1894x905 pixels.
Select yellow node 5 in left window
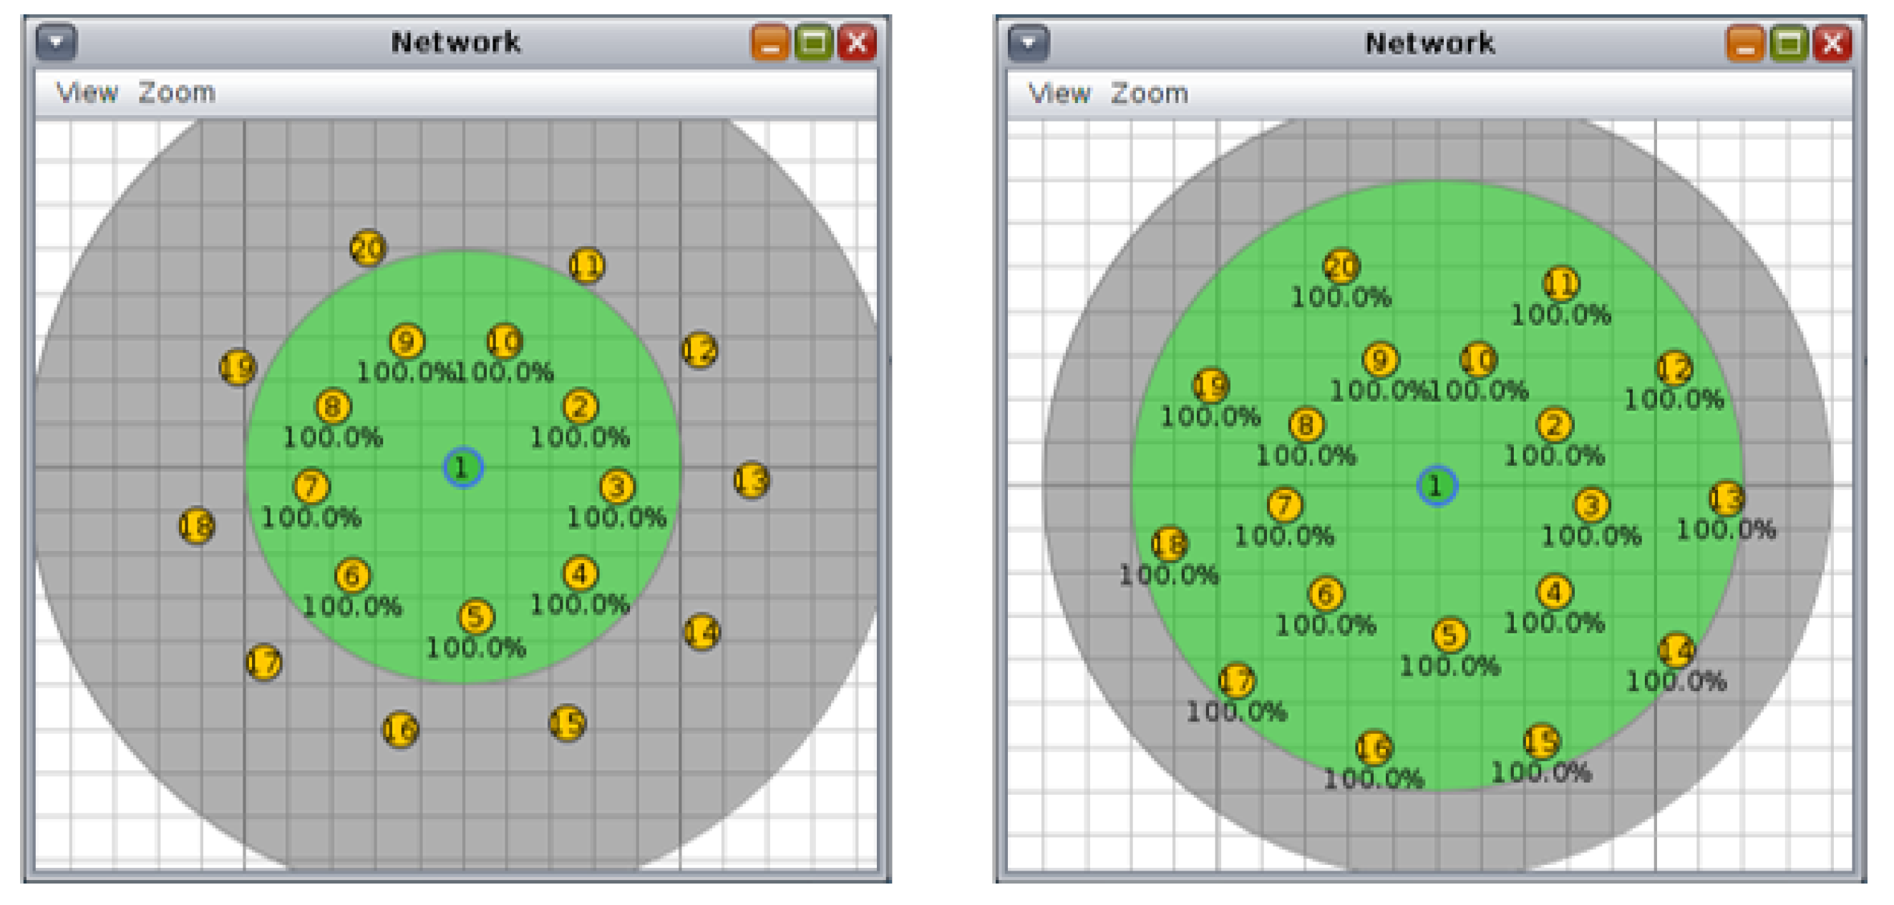click(476, 617)
